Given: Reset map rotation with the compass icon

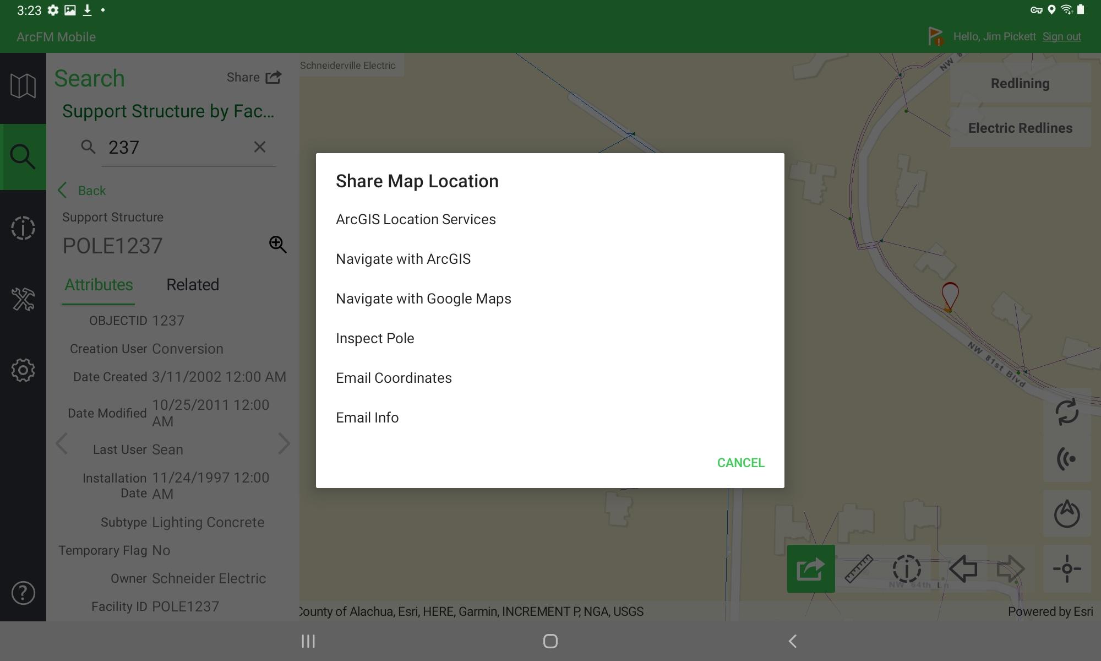Looking at the screenshot, I should [1067, 513].
